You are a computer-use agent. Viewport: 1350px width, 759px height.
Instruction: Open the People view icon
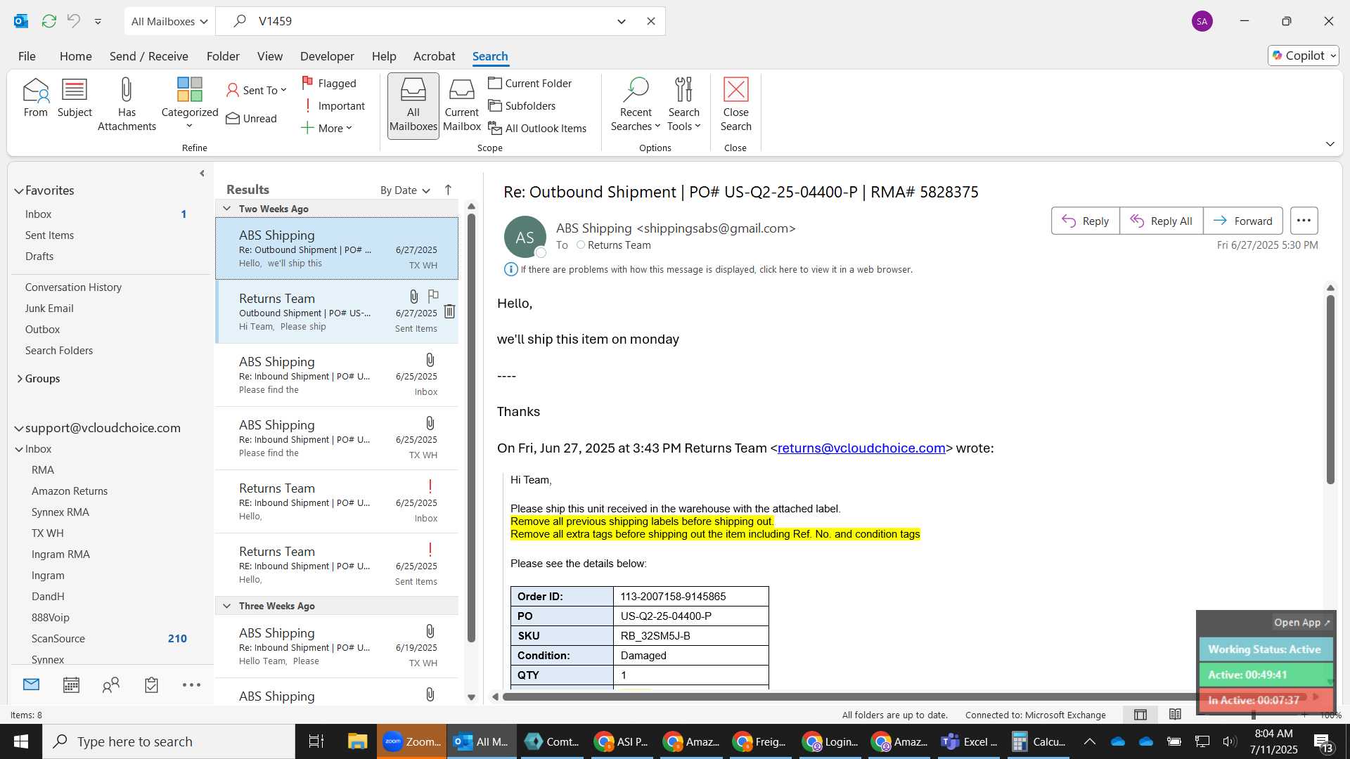point(111,685)
